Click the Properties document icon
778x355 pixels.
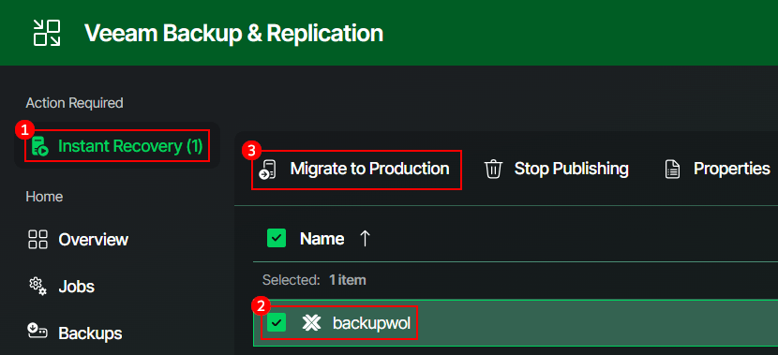click(x=672, y=170)
